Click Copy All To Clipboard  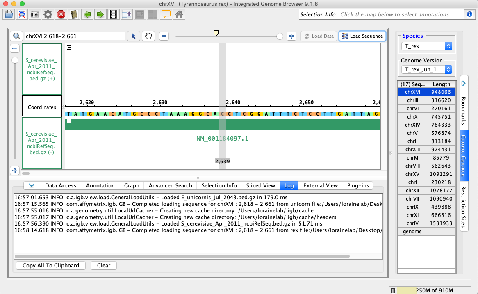(x=50, y=265)
